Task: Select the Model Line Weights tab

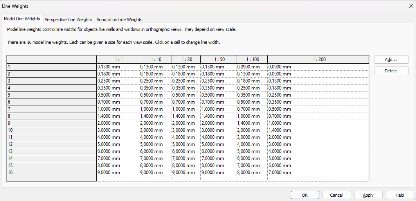Action: (22, 19)
